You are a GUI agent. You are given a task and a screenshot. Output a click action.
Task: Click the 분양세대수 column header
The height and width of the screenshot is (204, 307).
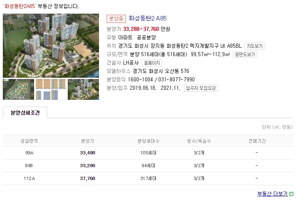coord(148,141)
